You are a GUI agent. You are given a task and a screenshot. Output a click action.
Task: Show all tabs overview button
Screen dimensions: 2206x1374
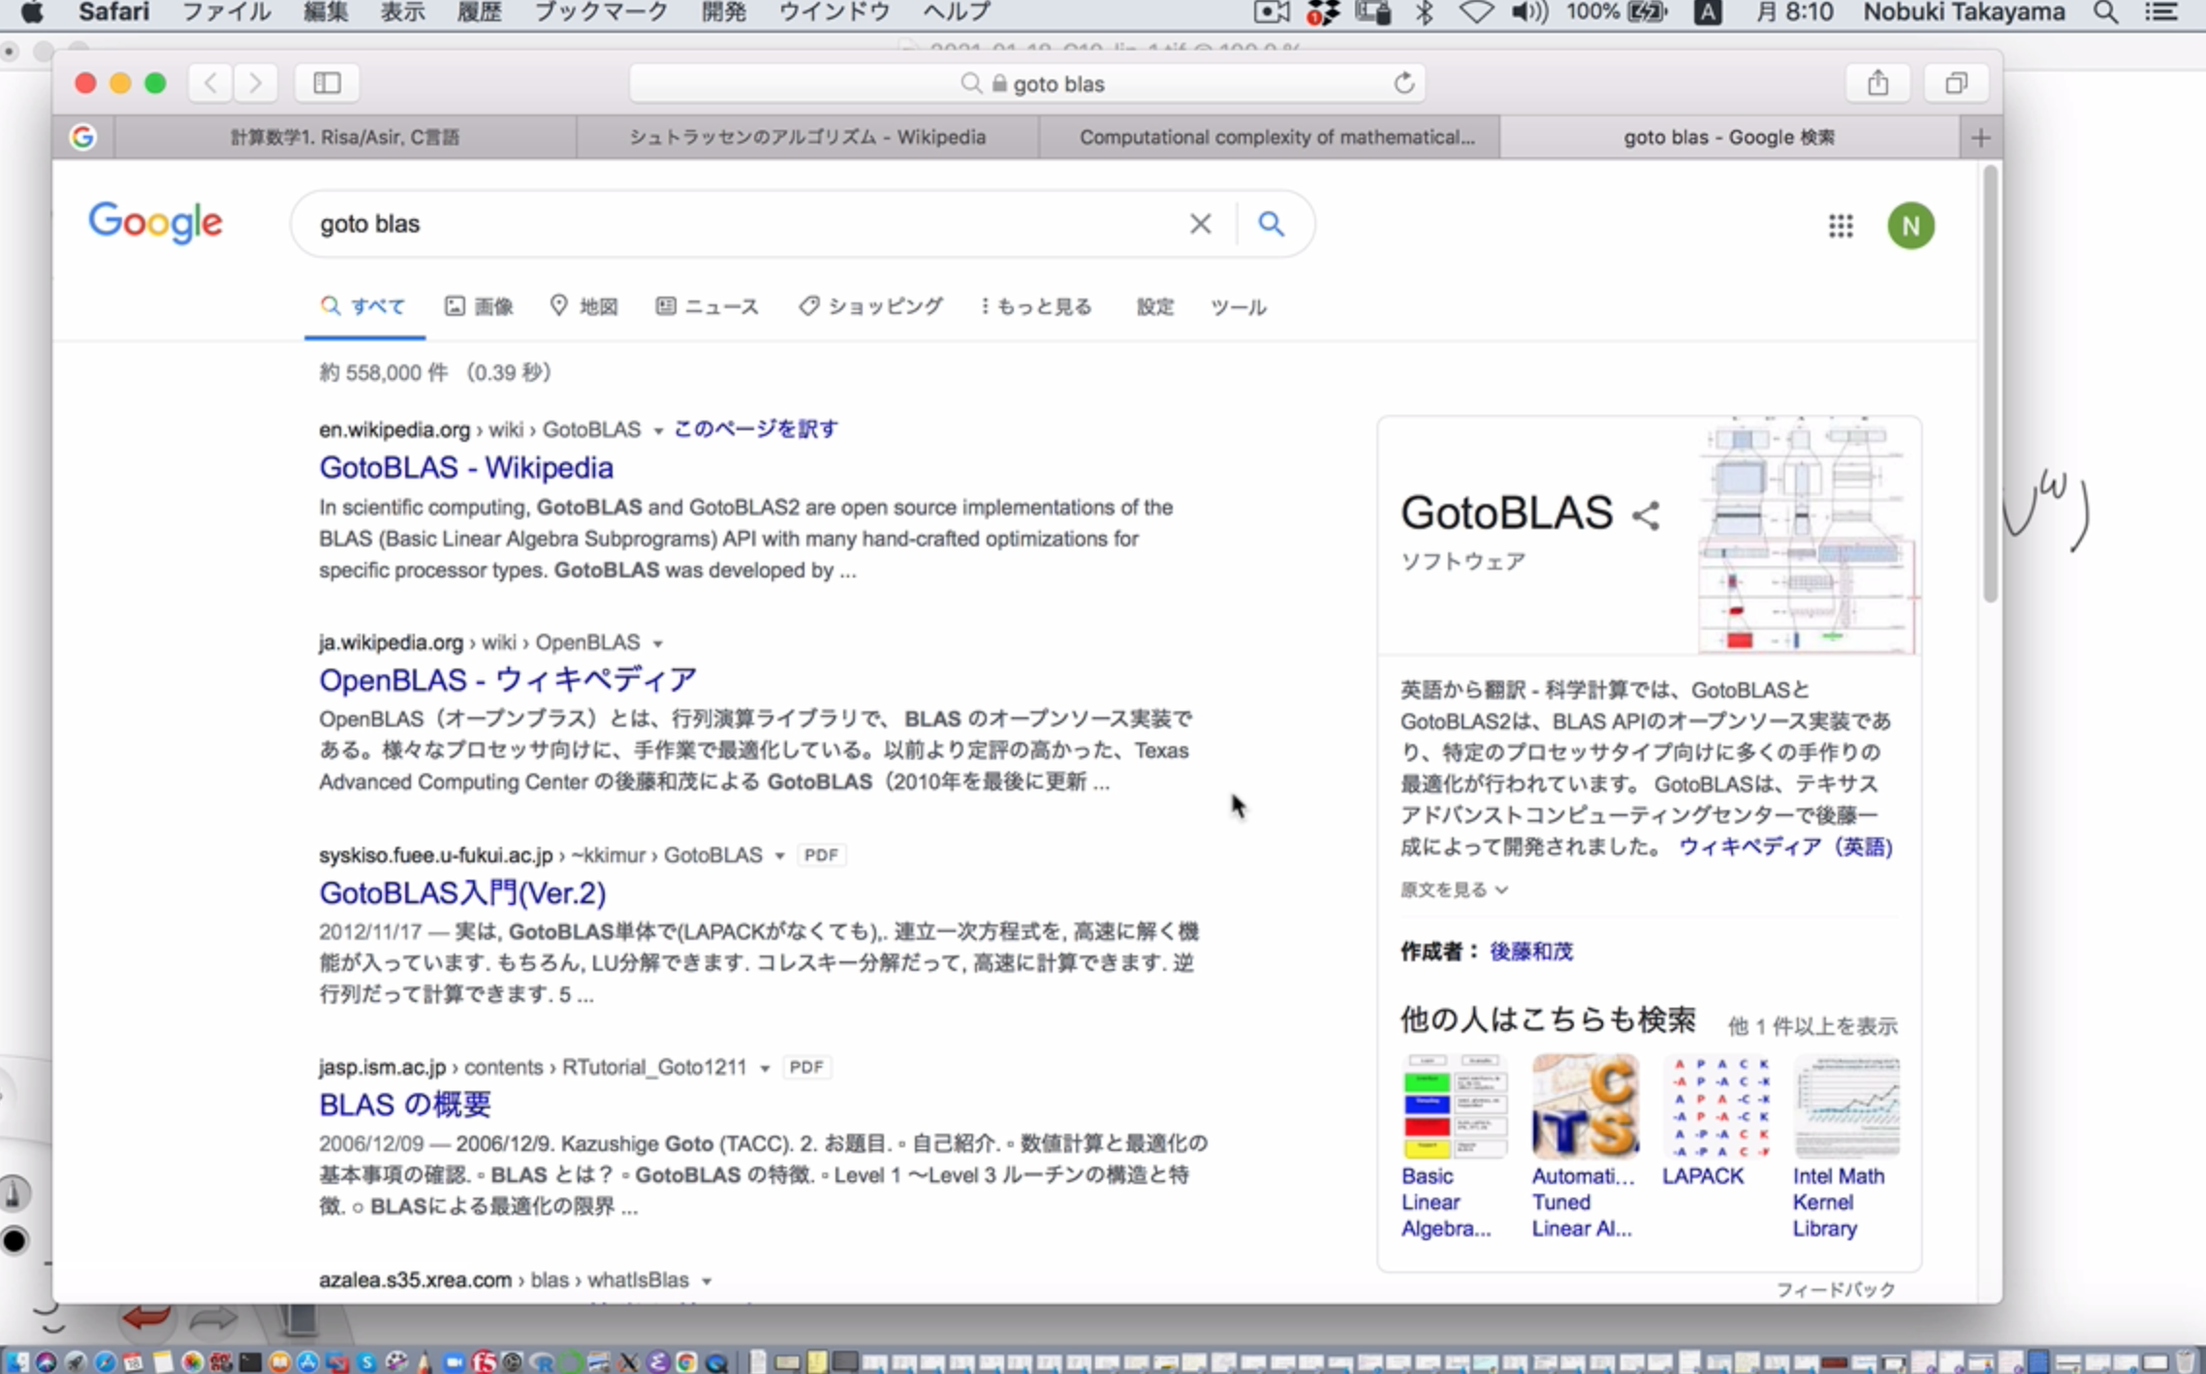click(1956, 83)
